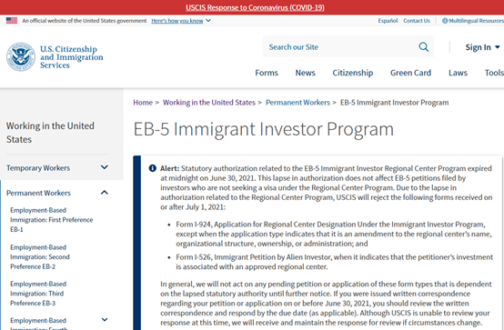Open the Fourth Preference sidebar link
The image size is (504, 330).
click(x=38, y=324)
